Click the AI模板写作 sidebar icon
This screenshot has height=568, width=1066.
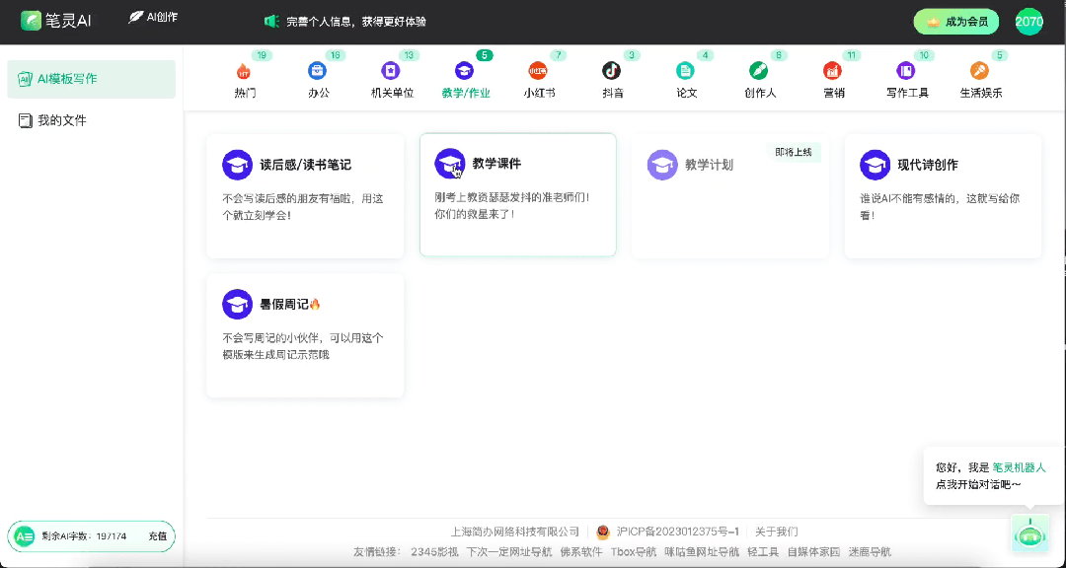tap(24, 79)
